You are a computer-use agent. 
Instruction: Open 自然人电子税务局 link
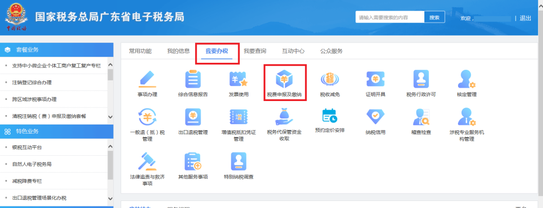(32, 164)
